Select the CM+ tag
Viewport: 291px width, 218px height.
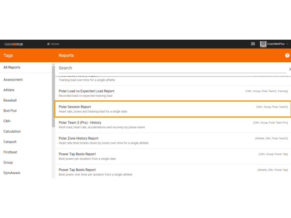[7, 121]
